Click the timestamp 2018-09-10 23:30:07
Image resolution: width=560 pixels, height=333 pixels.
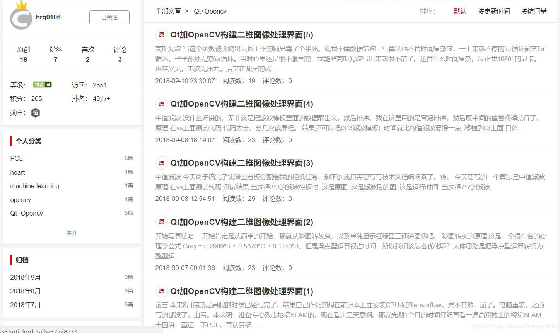185,81
